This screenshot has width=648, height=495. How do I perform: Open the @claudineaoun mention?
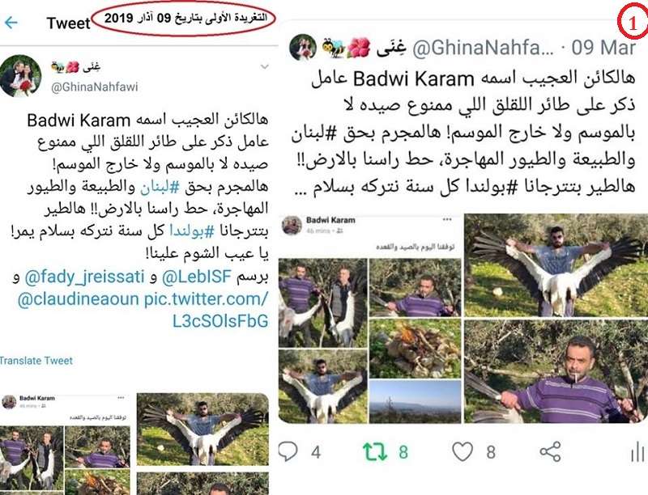(78, 298)
